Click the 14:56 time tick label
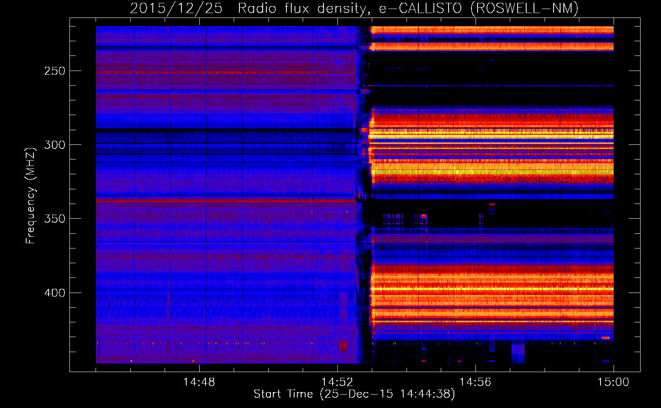Image resolution: width=661 pixels, height=408 pixels. 475,382
